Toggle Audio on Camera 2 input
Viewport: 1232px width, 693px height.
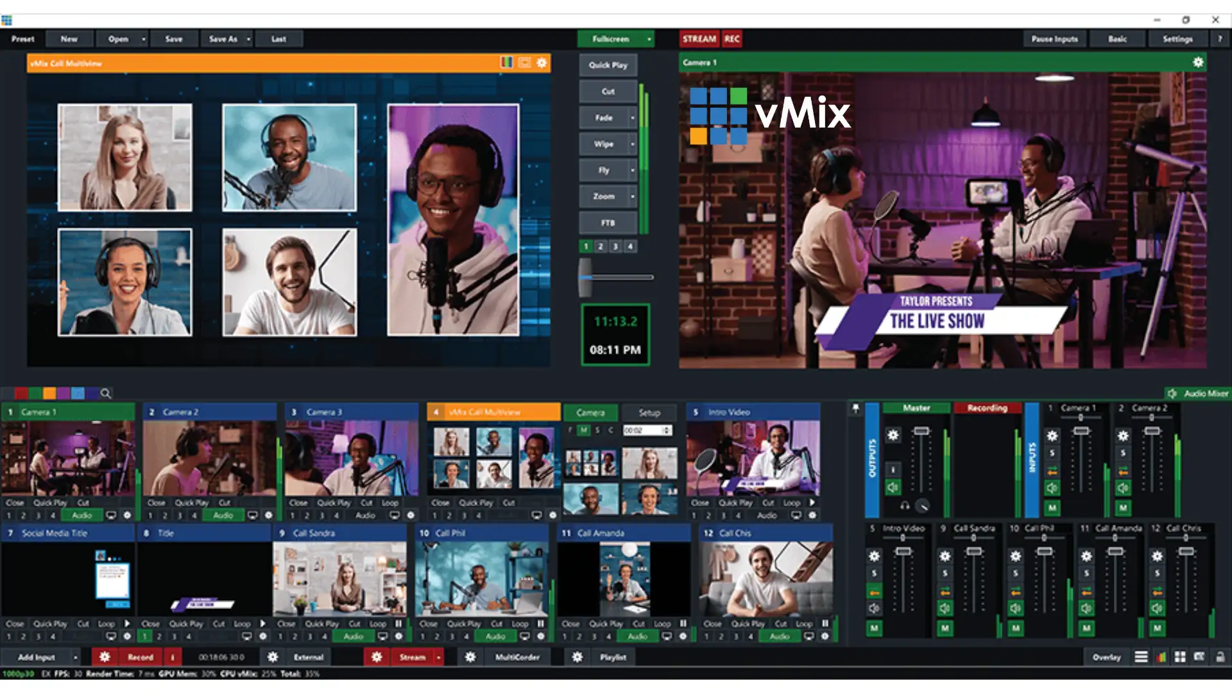tap(223, 515)
